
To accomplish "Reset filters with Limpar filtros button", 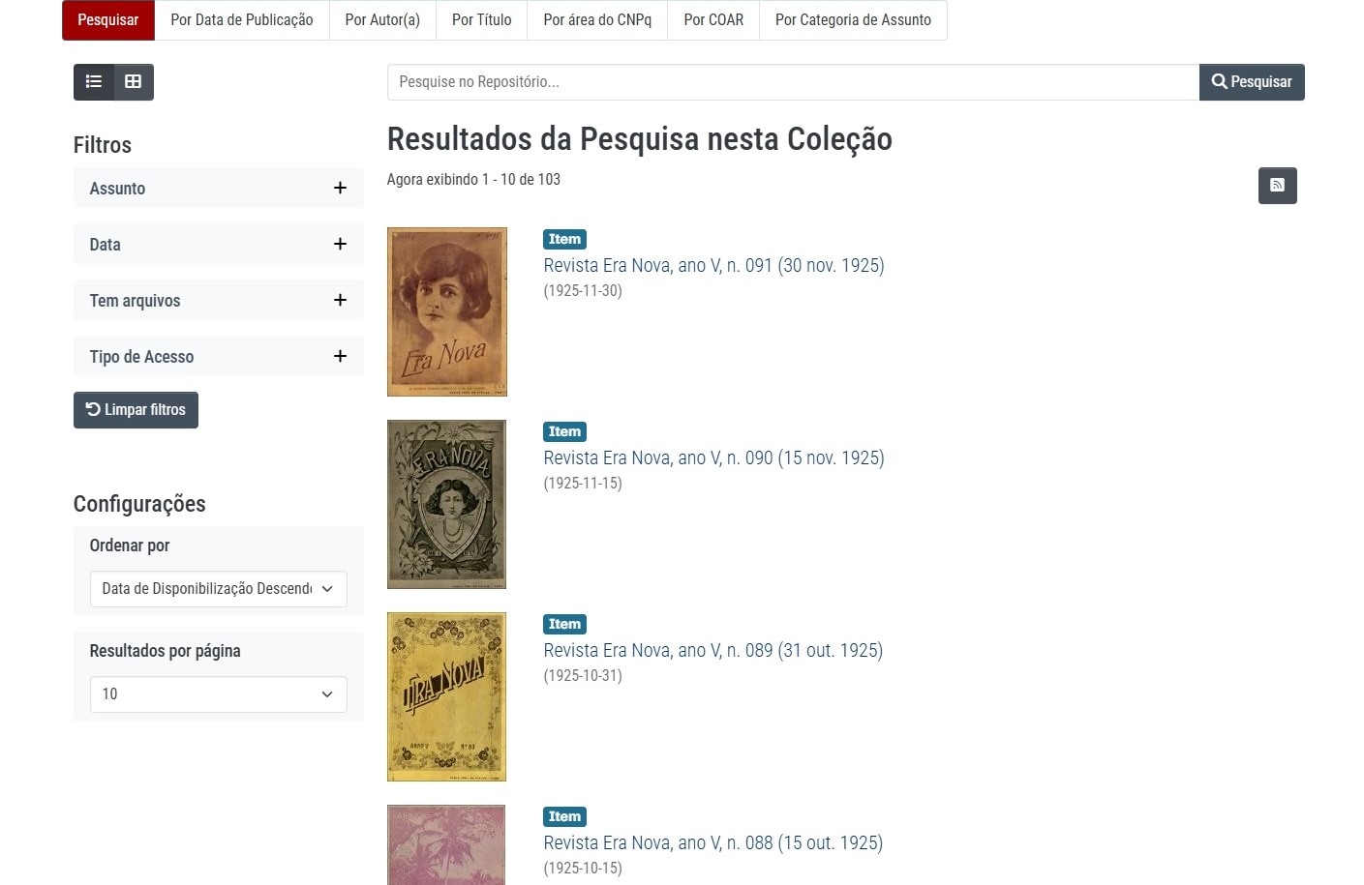I will [x=136, y=410].
